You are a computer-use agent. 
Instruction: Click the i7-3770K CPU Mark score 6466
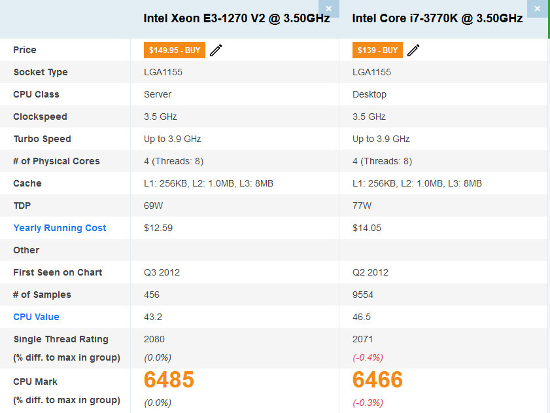click(377, 380)
